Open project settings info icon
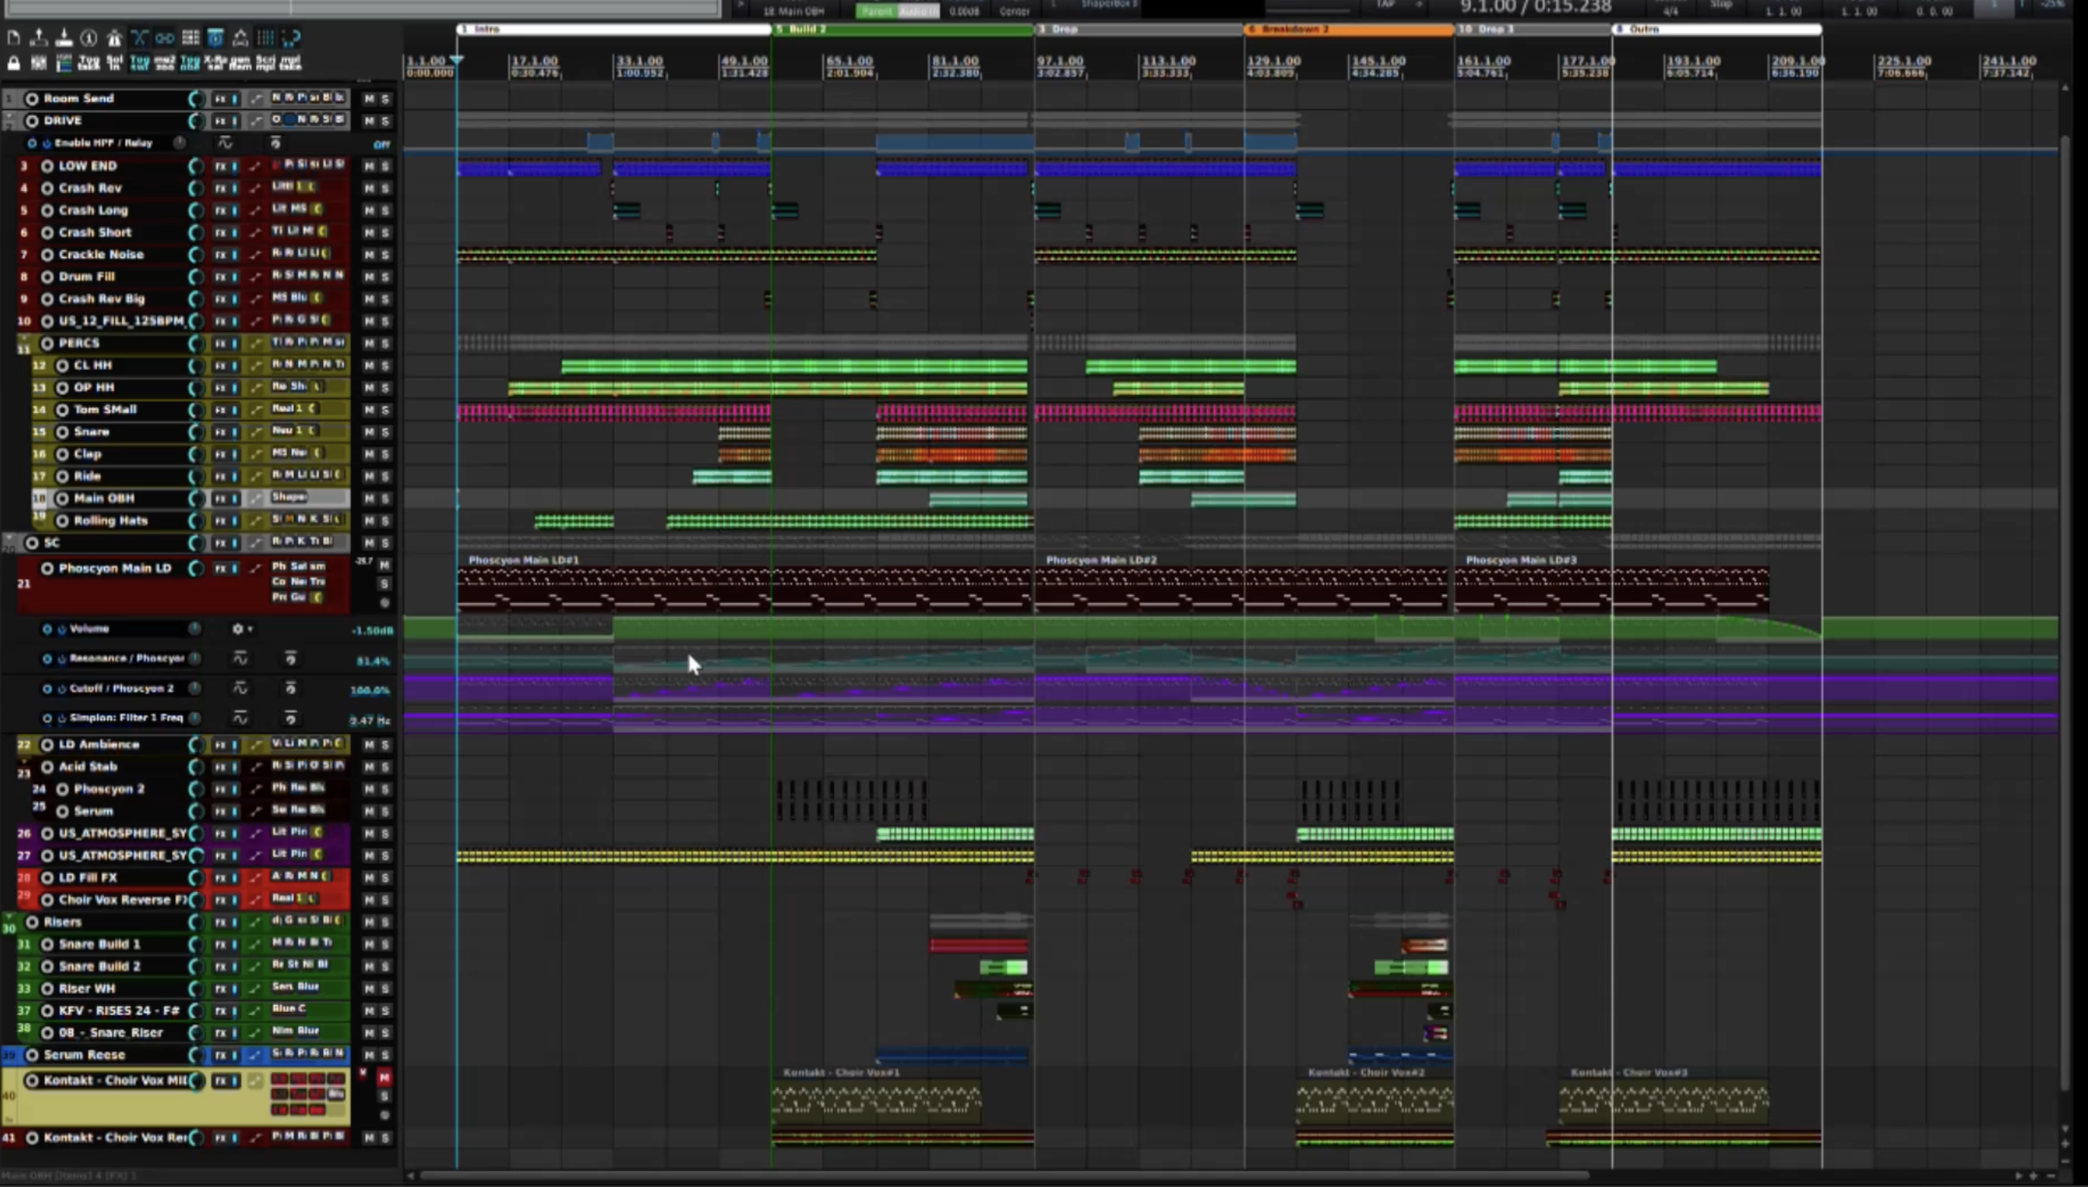The height and width of the screenshot is (1187, 2088). tap(89, 37)
